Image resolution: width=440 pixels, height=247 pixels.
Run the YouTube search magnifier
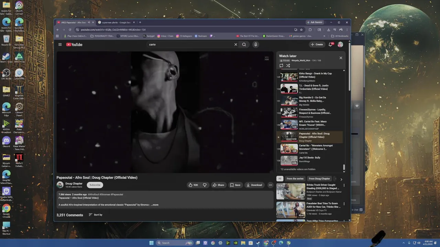click(244, 45)
